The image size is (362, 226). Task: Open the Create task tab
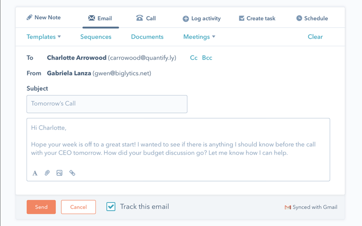tap(256, 18)
